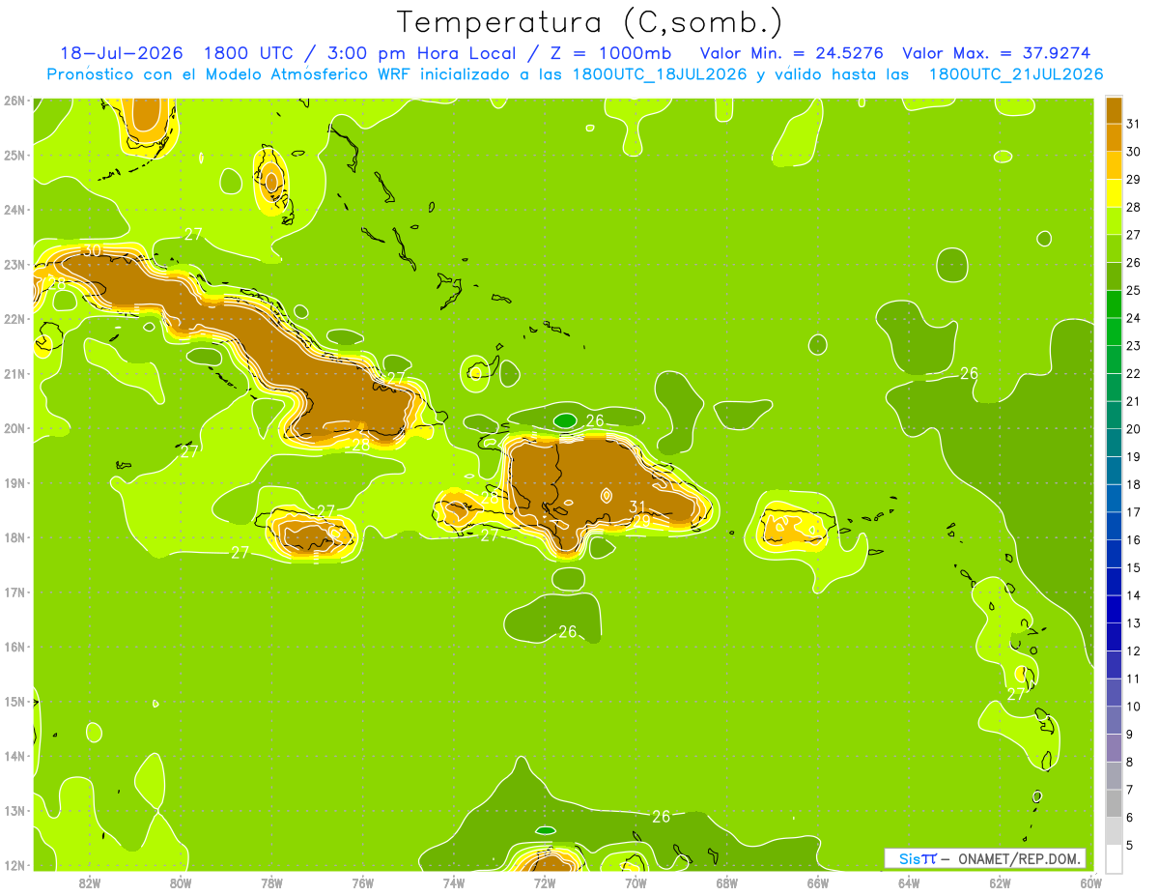1159x896 pixels.
Task: Select the gold legend swatch between 29 and 30
Action: click(x=1114, y=165)
